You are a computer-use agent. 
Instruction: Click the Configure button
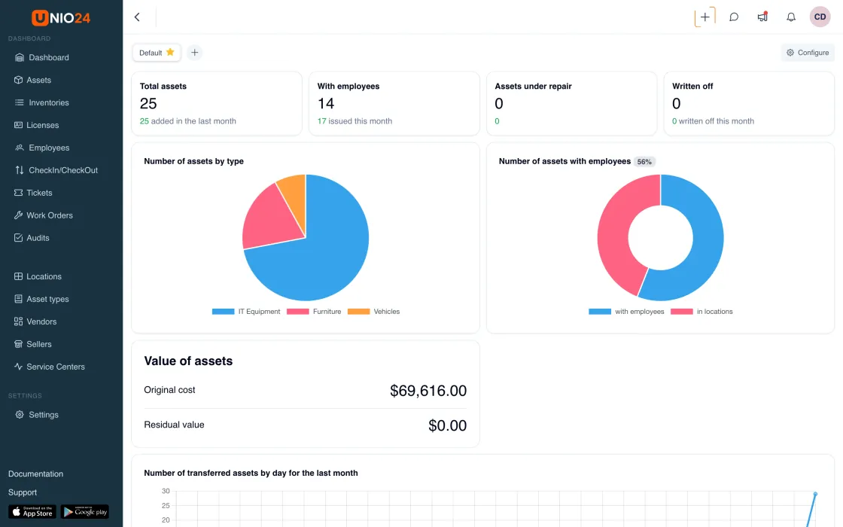point(808,52)
